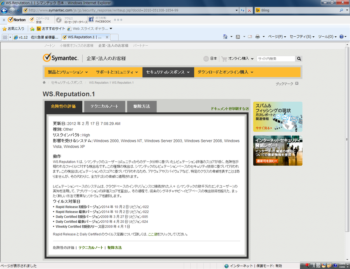
Task: Expand the Web Slice Gallery dropdown arrow
Action: [111, 28]
